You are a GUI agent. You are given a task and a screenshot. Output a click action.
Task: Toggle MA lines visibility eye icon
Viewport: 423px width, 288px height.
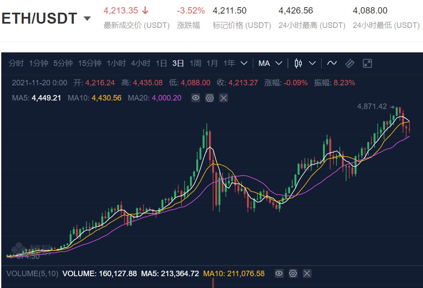coord(195,98)
